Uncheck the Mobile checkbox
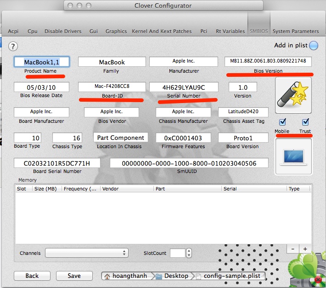The image size is (326, 288). coord(282,122)
